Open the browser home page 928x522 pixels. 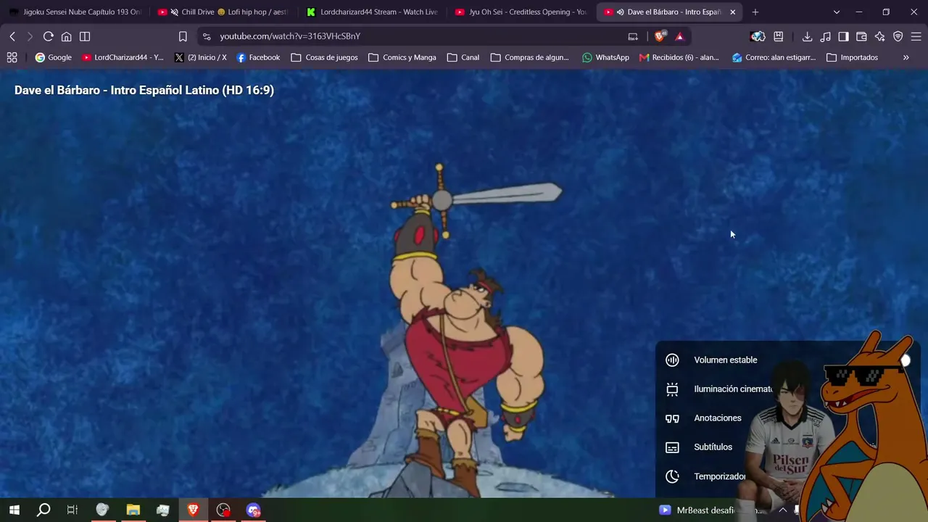pos(67,36)
